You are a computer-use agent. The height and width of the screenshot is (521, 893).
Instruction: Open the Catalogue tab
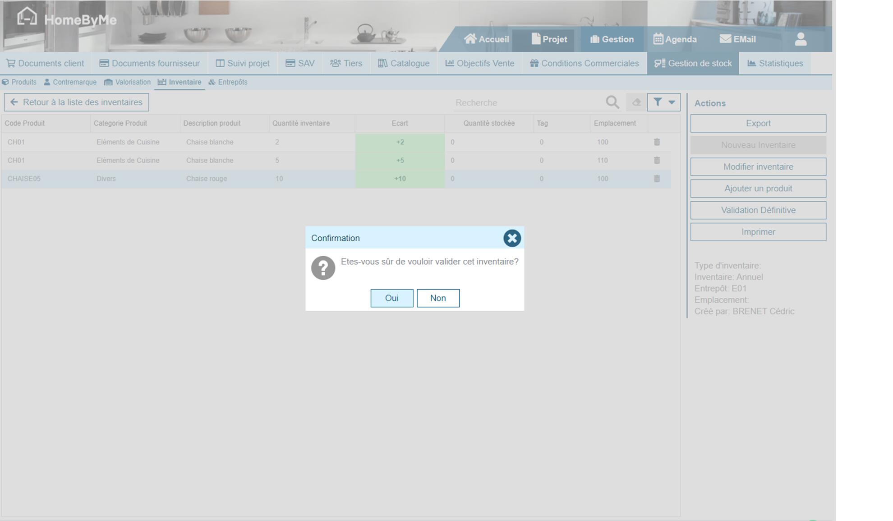(x=404, y=64)
